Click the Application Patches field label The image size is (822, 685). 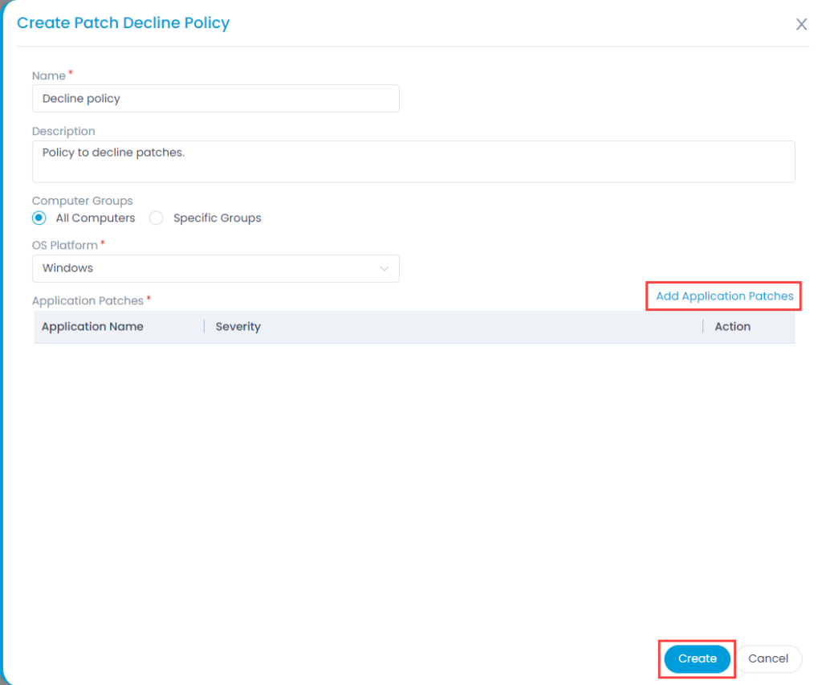87,301
